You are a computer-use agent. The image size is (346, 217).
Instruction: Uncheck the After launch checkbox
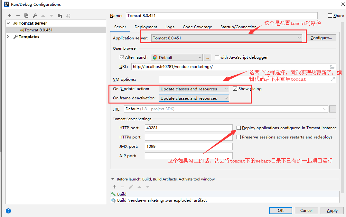[122, 57]
